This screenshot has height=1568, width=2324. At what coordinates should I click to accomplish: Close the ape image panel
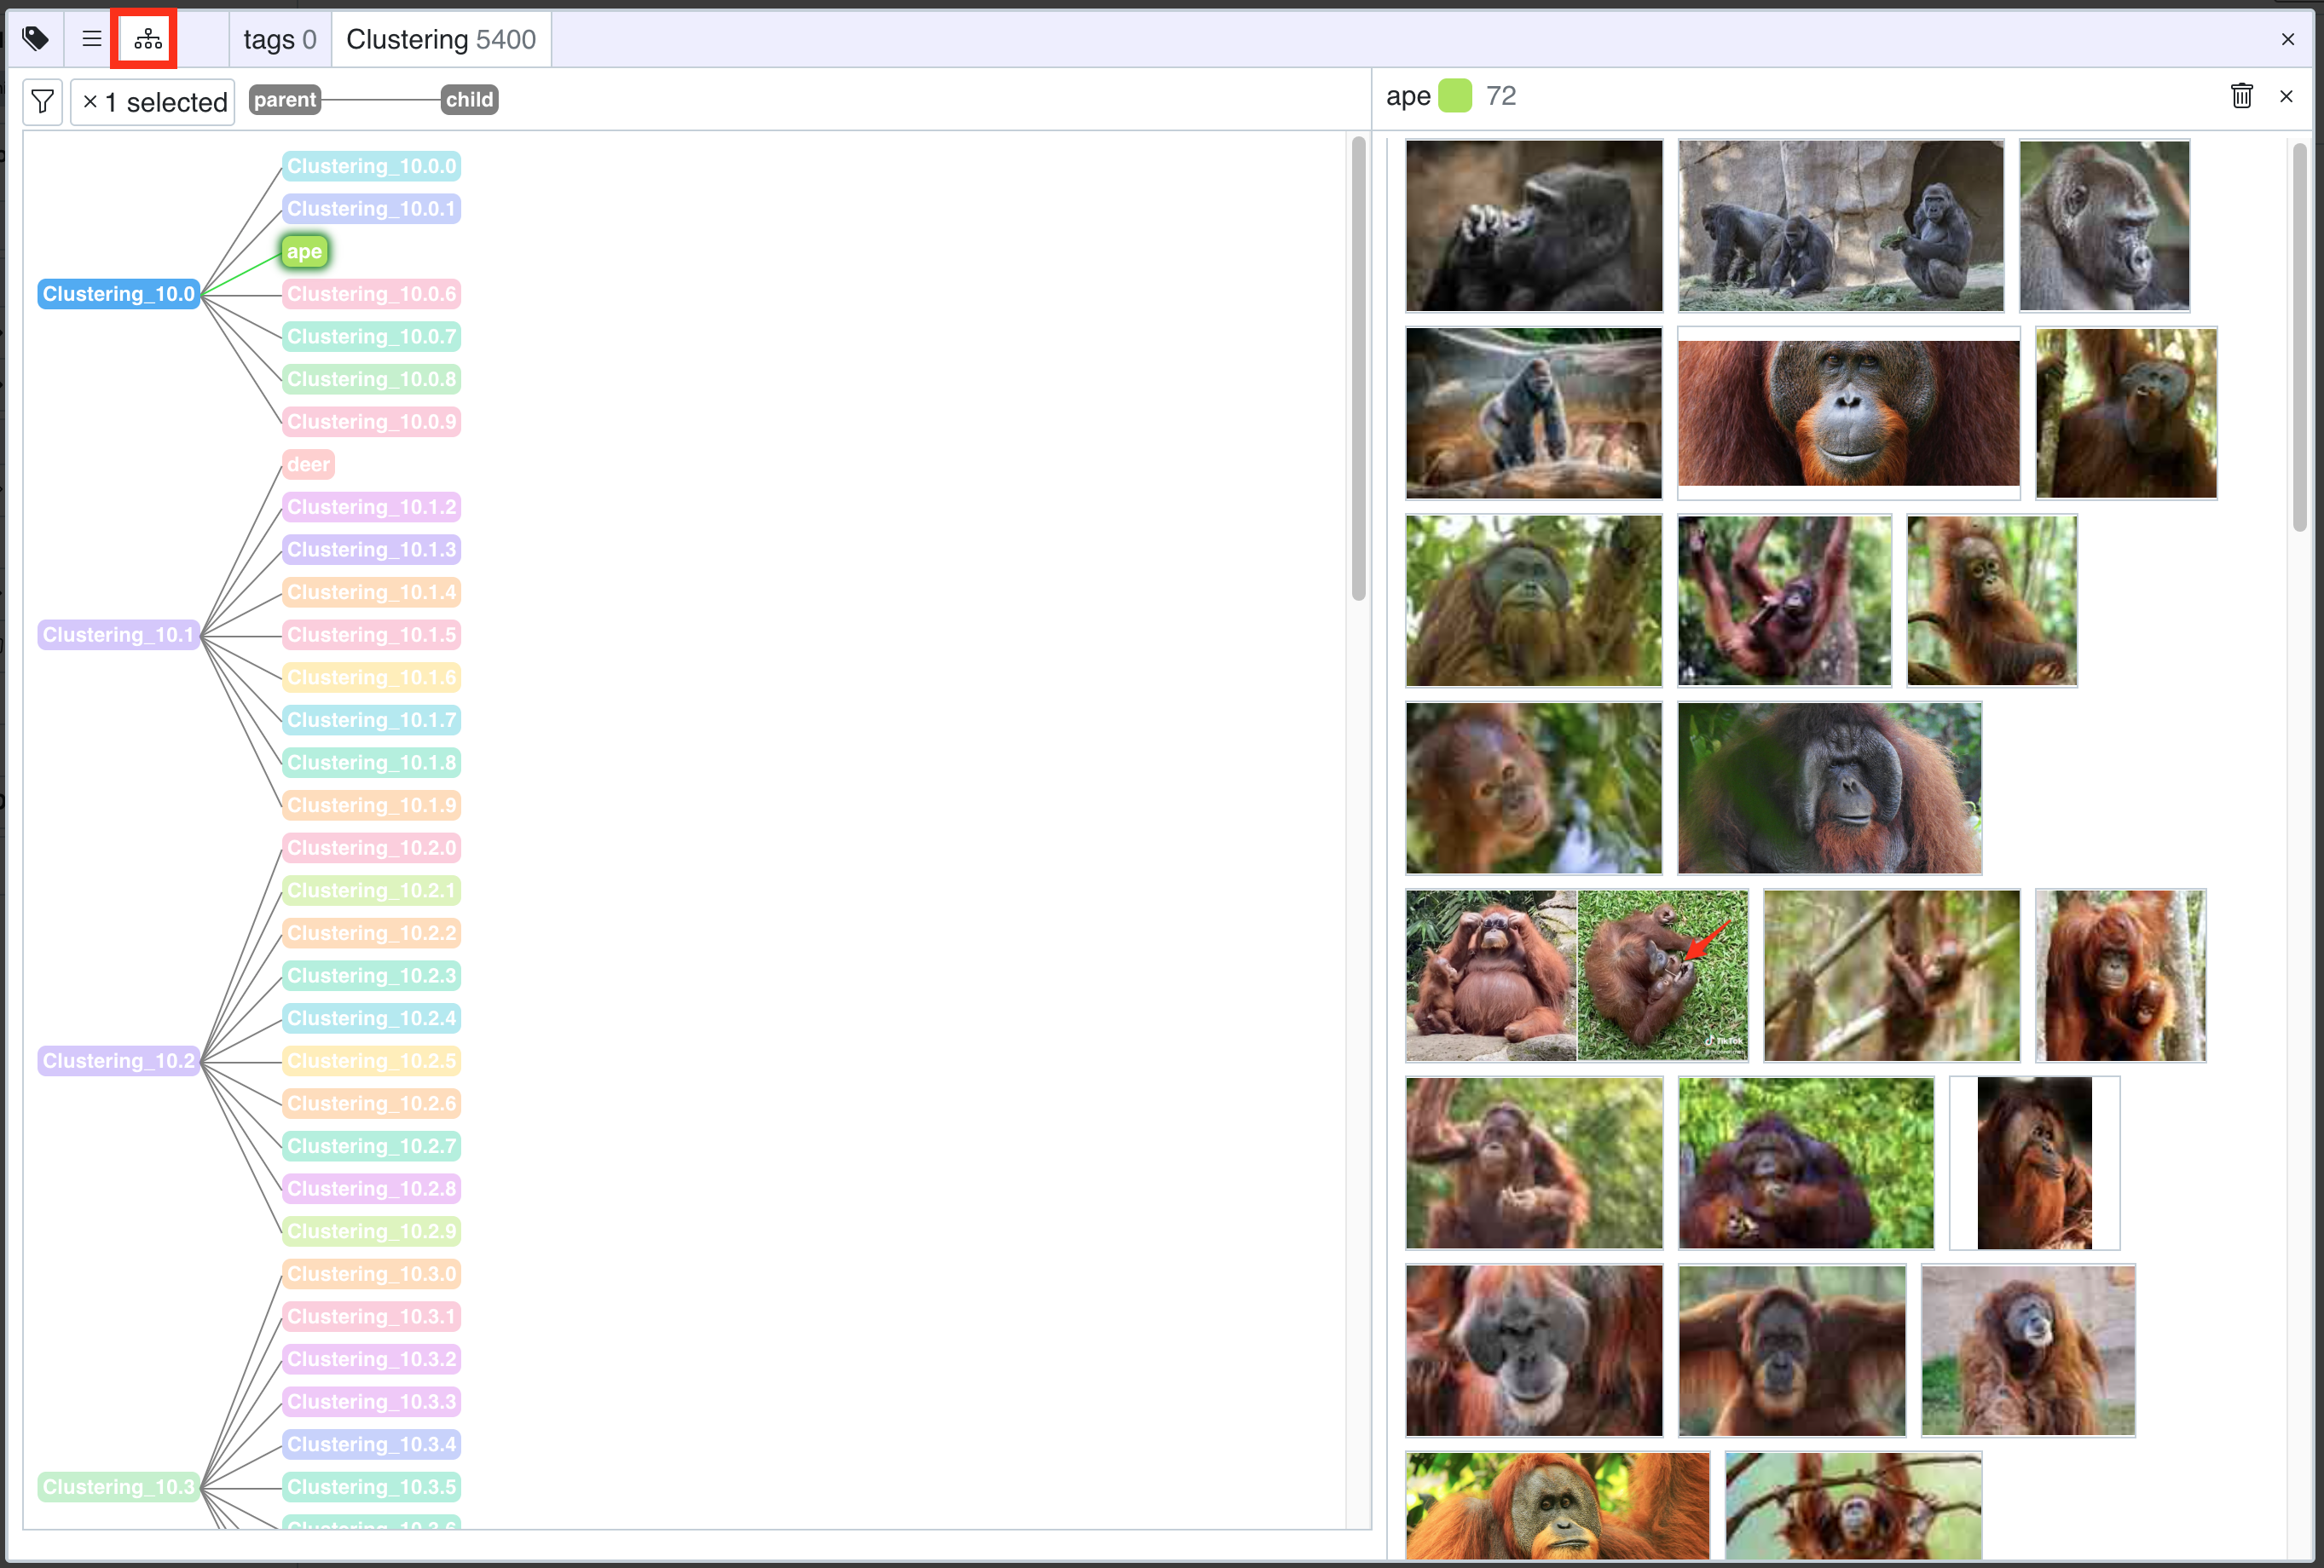point(2286,96)
